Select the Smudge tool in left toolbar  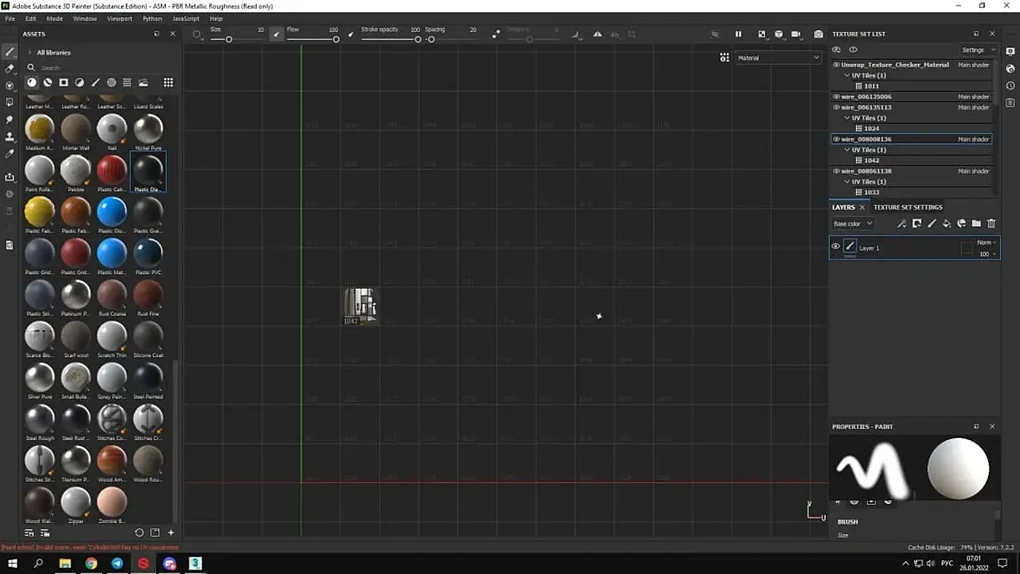point(10,119)
